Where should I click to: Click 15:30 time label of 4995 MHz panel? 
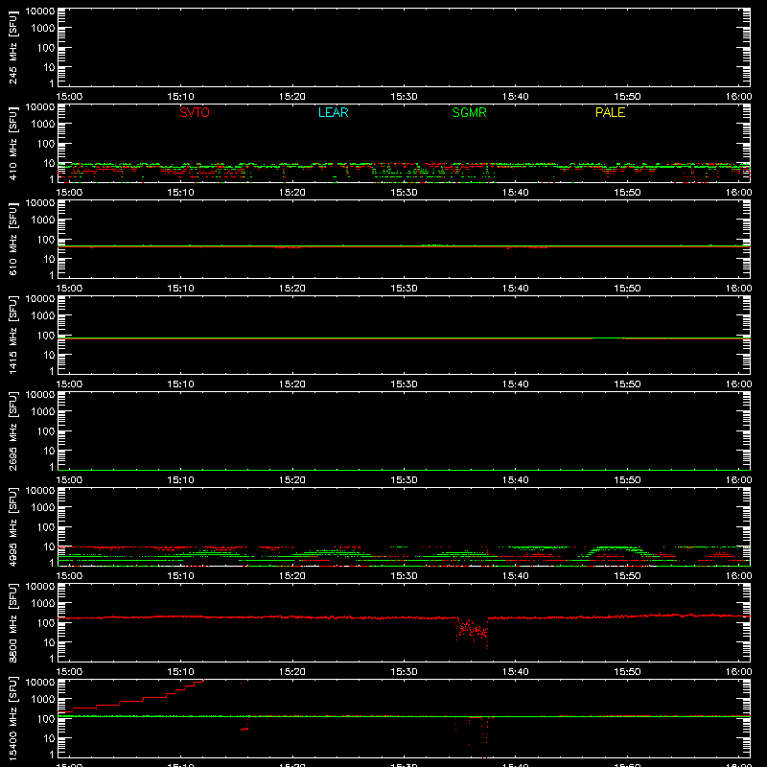pyautogui.click(x=404, y=576)
